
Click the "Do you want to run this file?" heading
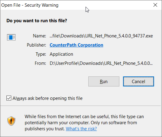(37, 21)
